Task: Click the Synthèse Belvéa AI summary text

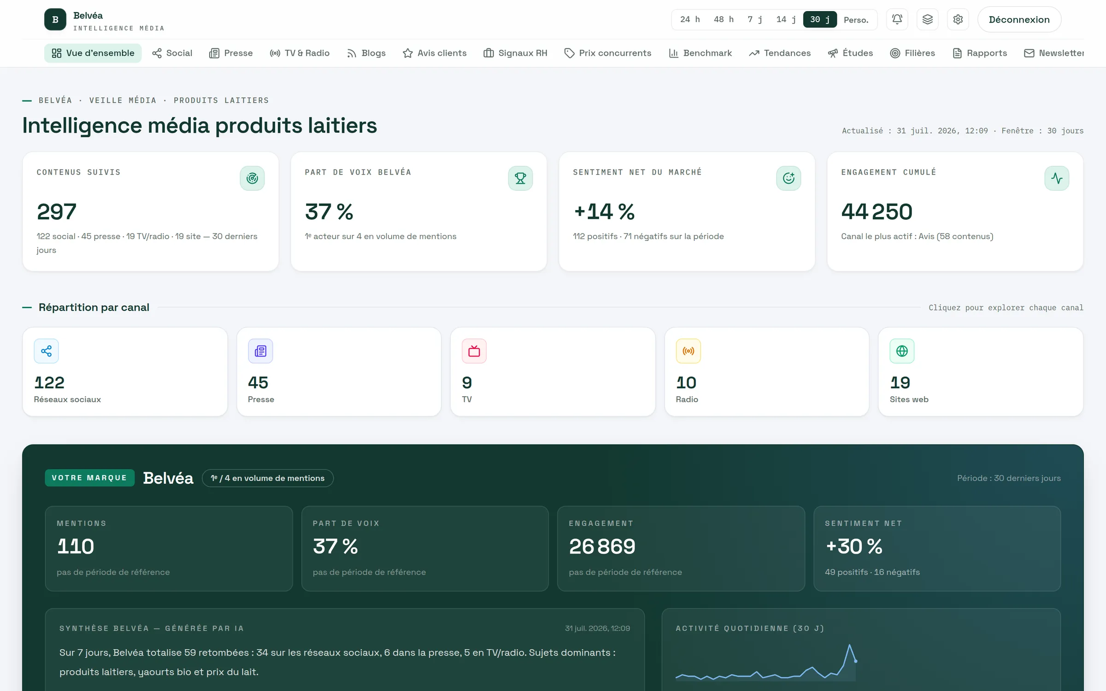Action: pyautogui.click(x=337, y=662)
